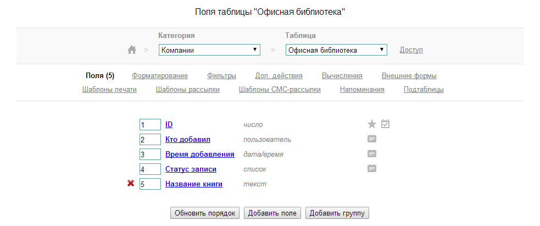
Task: Open the Форматирование tab
Action: click(160, 76)
